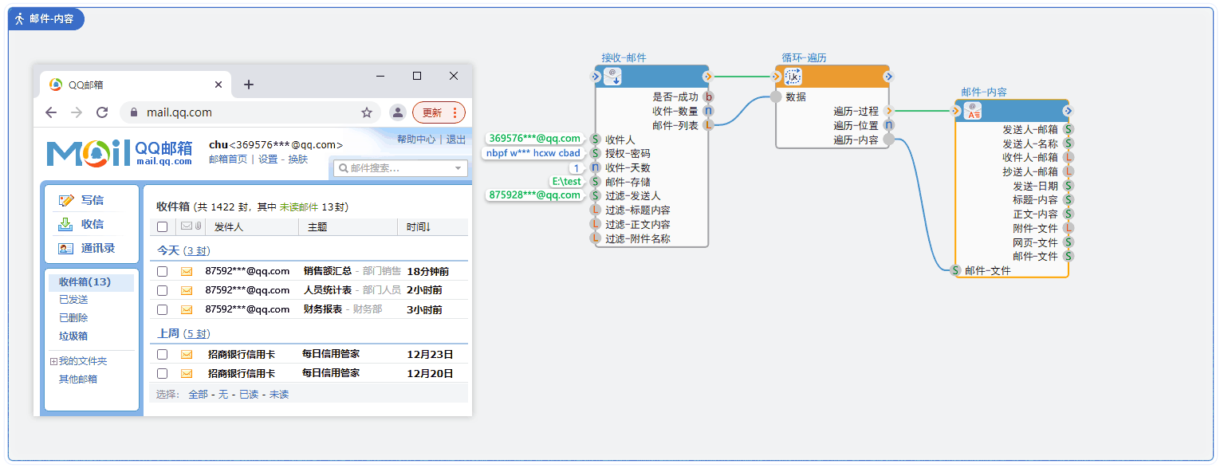This screenshot has height=468, width=1224.
Task: Click the loop-traverse node icon
Action: pos(793,77)
